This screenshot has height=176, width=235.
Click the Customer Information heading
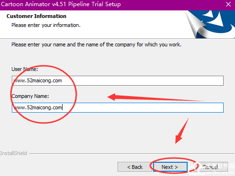click(x=36, y=16)
